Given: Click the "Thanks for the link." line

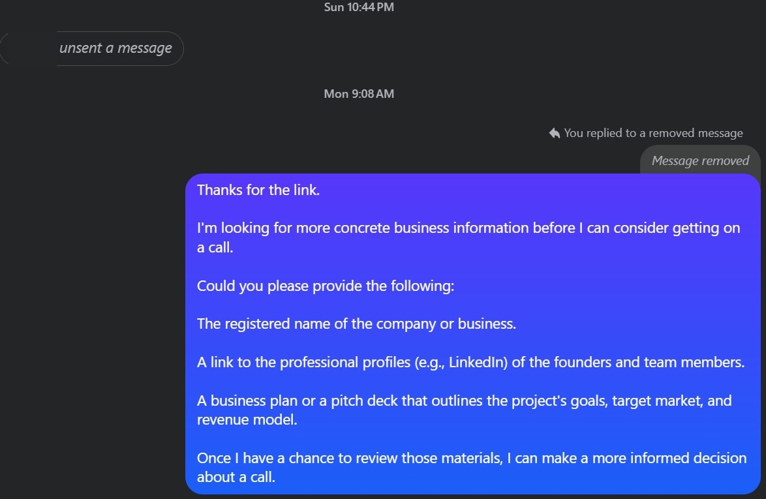Looking at the screenshot, I should [x=258, y=190].
